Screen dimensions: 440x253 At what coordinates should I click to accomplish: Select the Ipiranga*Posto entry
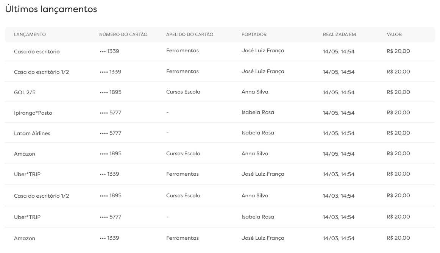[x=33, y=113]
